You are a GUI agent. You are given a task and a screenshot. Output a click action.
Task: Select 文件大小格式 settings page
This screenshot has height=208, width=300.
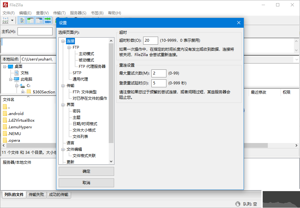coord(84,130)
